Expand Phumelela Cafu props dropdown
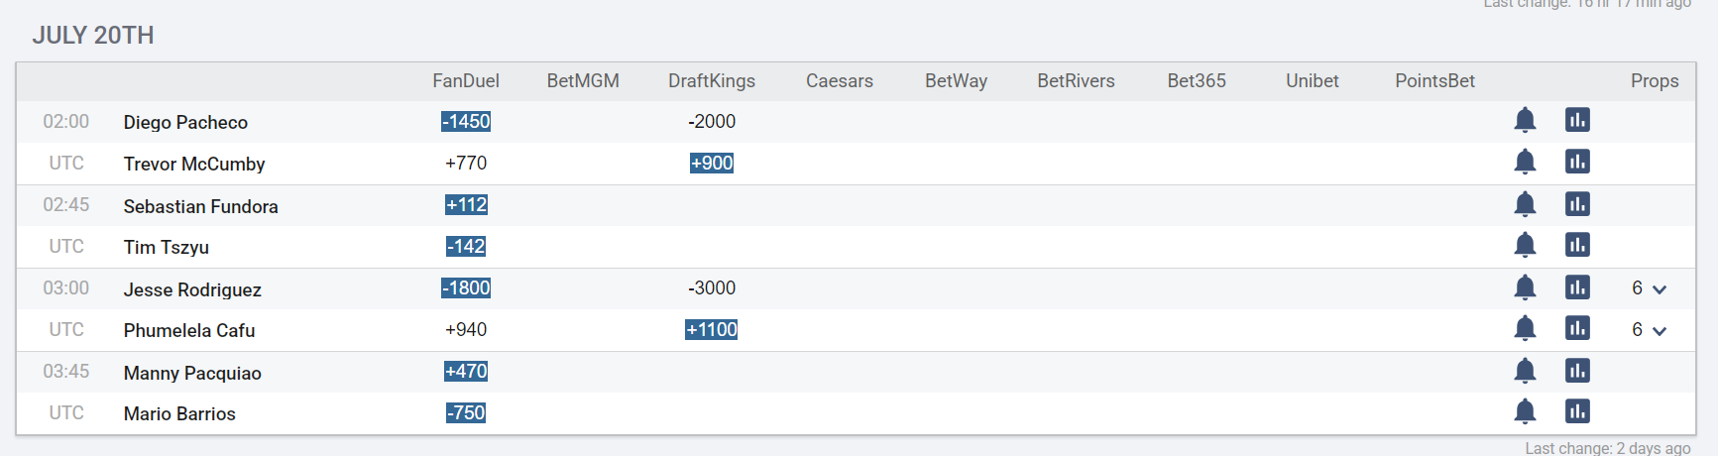 pos(1650,330)
